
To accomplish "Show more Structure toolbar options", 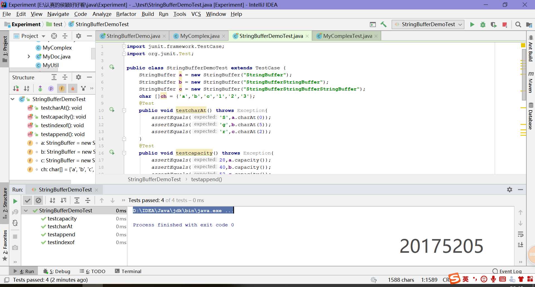I will pyautogui.click(x=92, y=89).
